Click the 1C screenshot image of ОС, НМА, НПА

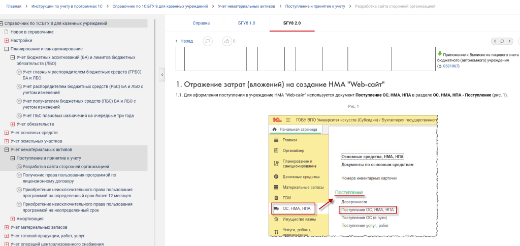point(352,175)
